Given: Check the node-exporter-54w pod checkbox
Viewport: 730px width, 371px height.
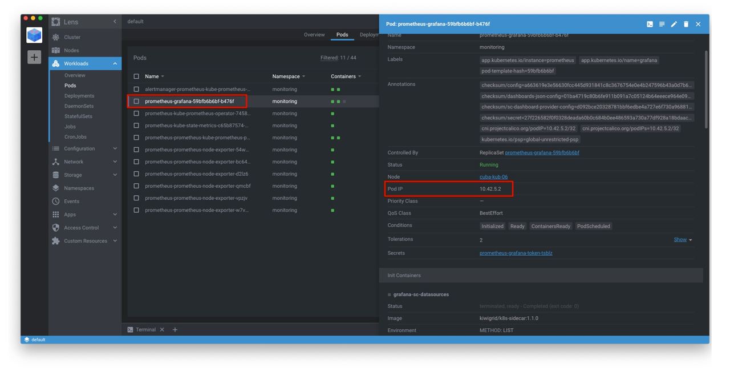Looking at the screenshot, I should pyautogui.click(x=136, y=150).
